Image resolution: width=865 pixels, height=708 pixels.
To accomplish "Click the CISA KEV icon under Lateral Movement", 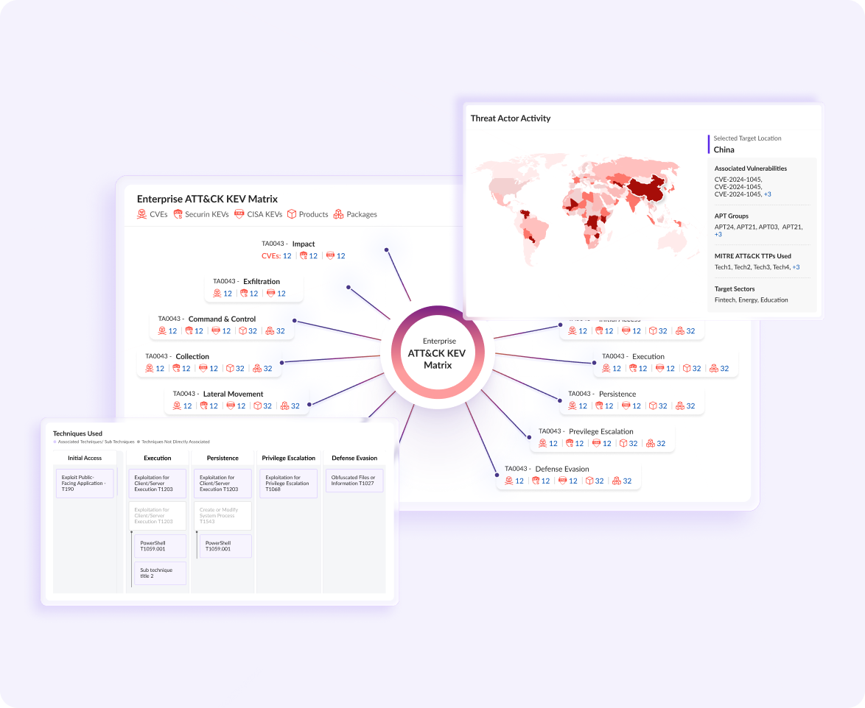I will (231, 406).
